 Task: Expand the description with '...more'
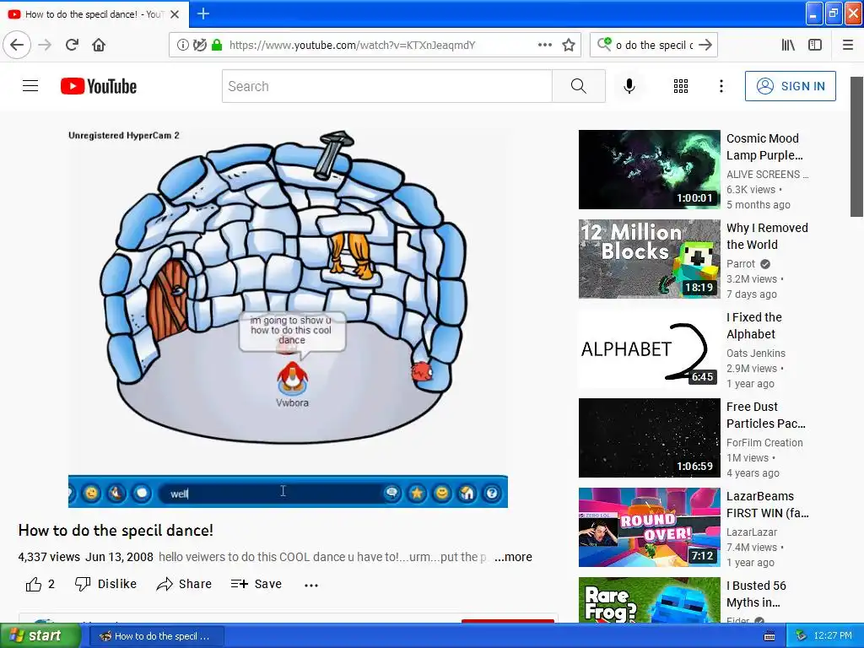click(x=513, y=557)
